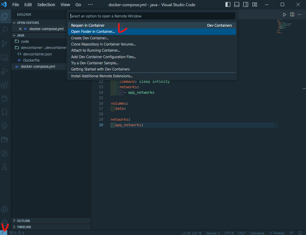The height and width of the screenshot is (235, 306).
Task: Focus the Remote Window option input box
Action: tap(152, 16)
